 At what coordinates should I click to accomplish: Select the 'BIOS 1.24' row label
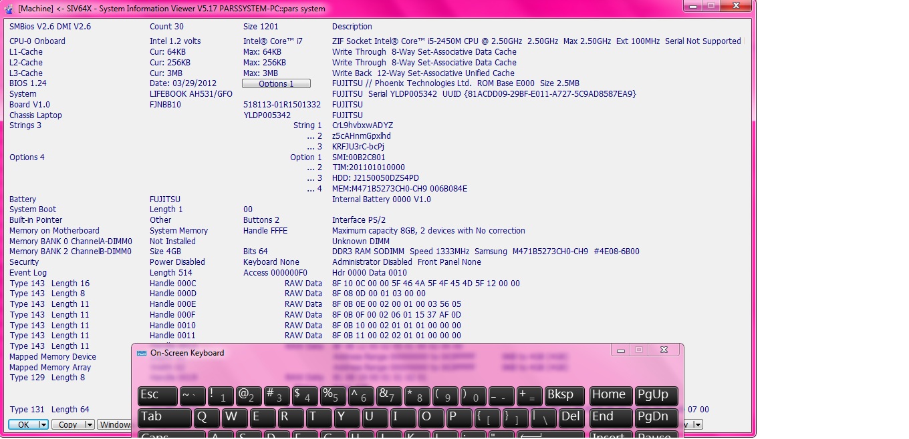tap(28, 83)
